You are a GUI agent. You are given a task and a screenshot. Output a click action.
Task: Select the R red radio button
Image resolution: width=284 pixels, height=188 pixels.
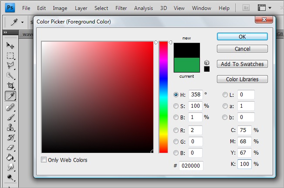pyautogui.click(x=176, y=130)
